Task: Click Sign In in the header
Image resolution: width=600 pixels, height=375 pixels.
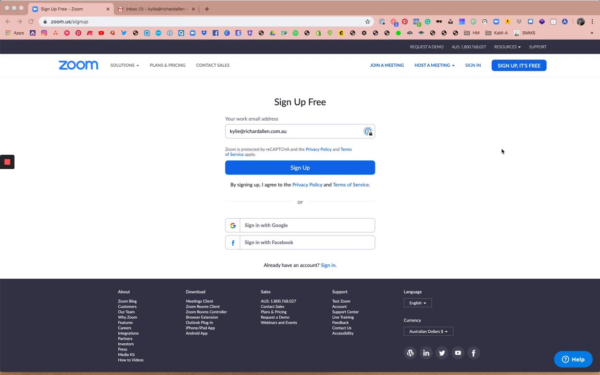Action: pos(473,65)
